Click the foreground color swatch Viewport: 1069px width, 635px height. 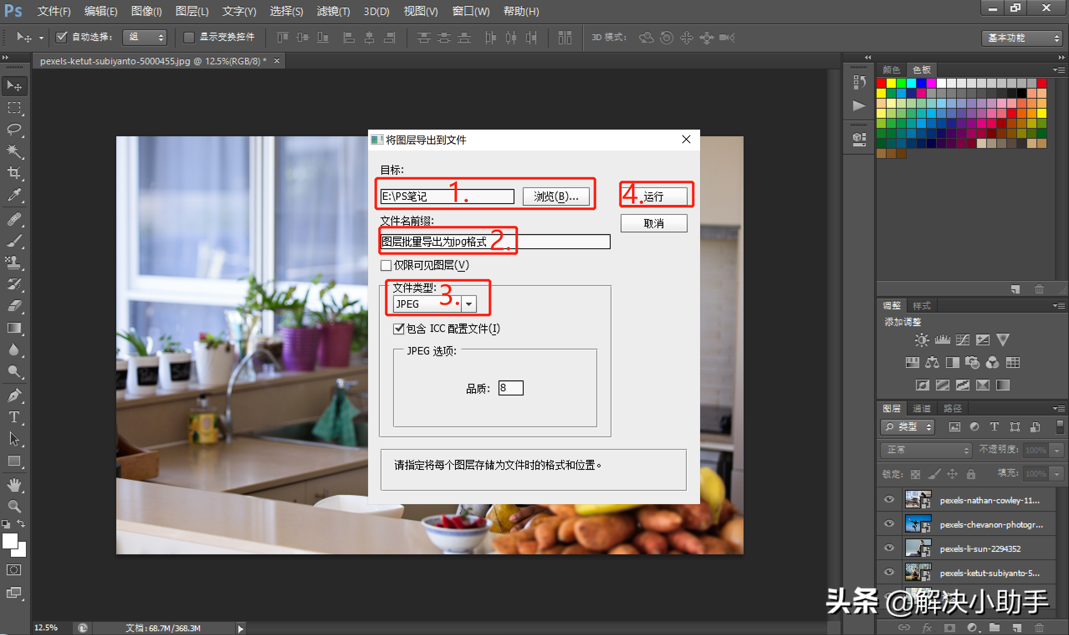tap(10, 541)
